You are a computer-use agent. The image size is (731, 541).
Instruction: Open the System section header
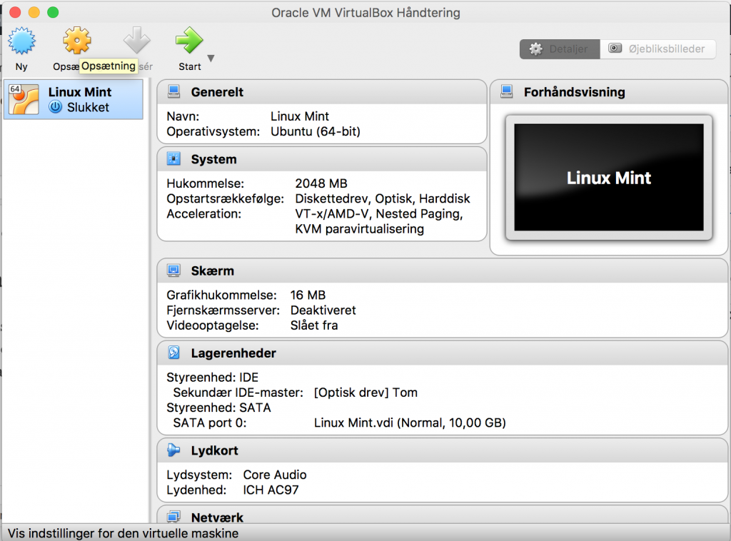tap(322, 159)
